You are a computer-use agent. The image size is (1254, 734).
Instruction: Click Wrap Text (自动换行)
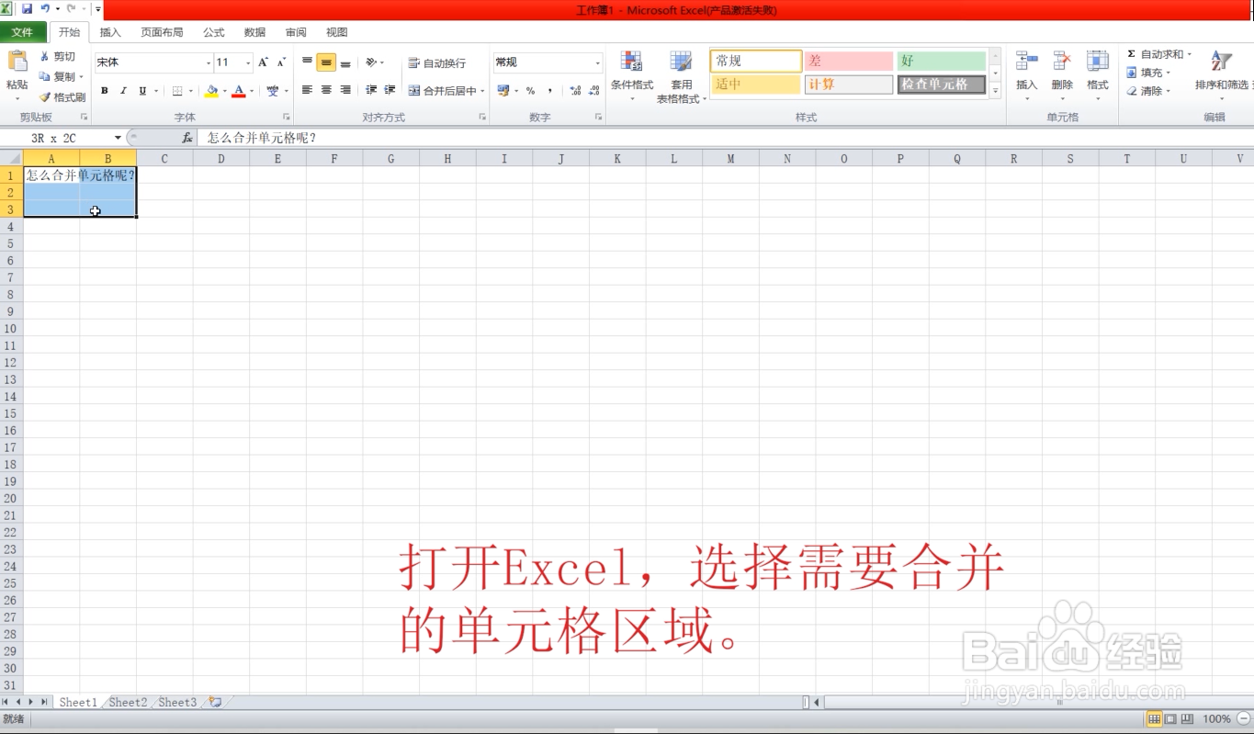[437, 63]
